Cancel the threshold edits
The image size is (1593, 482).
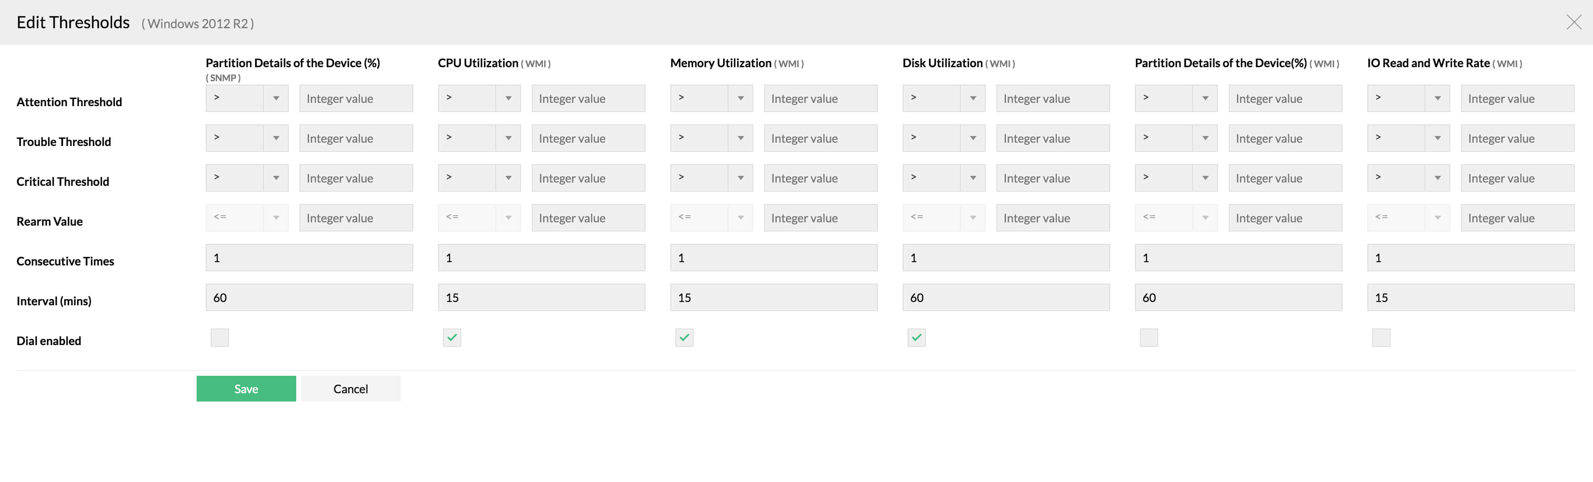(350, 389)
